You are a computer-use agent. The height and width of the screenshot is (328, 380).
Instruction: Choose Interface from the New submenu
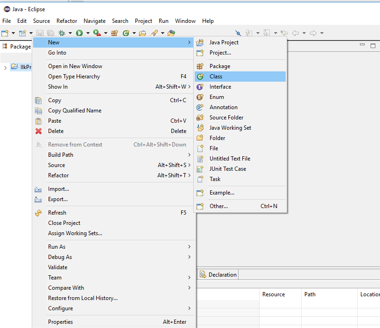[240, 87]
